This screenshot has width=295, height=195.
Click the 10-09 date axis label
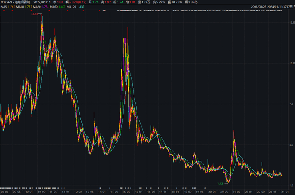(x=41, y=192)
